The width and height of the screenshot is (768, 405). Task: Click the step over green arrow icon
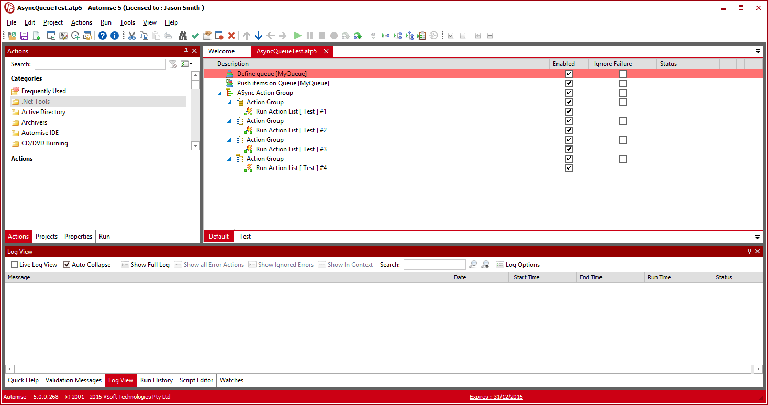(358, 36)
